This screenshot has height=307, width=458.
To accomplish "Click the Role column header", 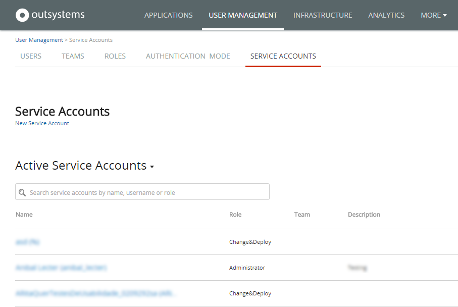I will click(x=235, y=215).
